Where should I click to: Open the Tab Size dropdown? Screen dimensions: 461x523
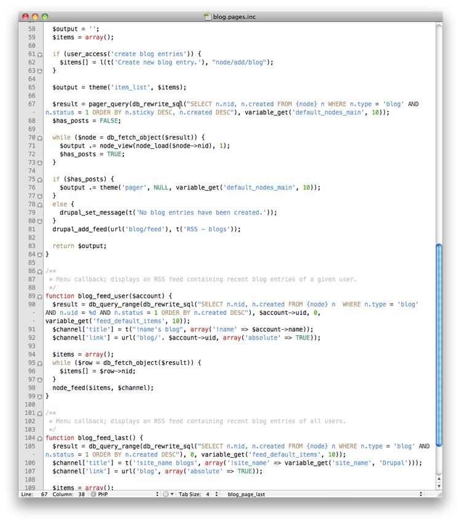pos(198,494)
